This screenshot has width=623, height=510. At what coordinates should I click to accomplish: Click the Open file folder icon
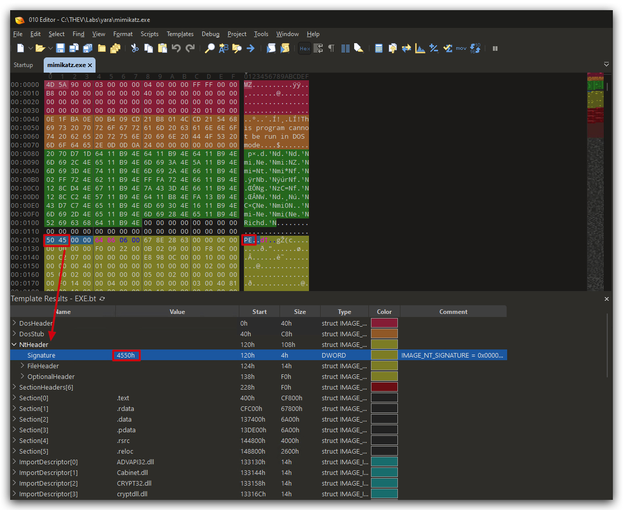click(x=40, y=48)
